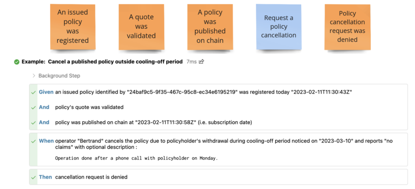Click the checkmark beside policy's quote was validated
415x189 pixels.
coord(33,107)
